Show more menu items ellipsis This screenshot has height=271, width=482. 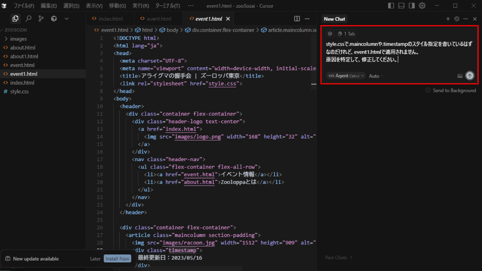(191, 6)
